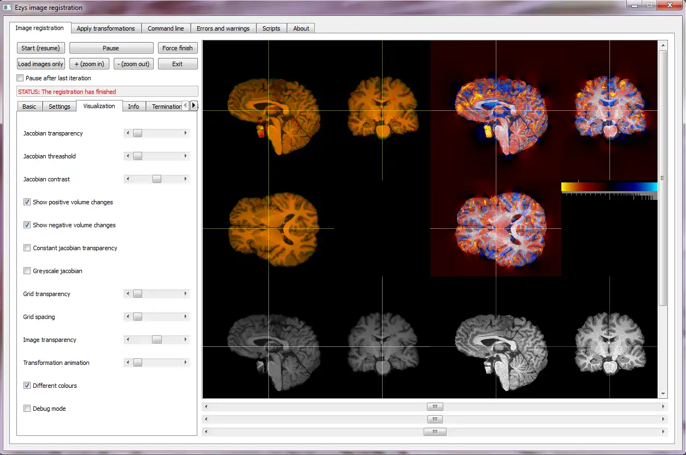
Task: Open the About tab
Action: pos(301,28)
